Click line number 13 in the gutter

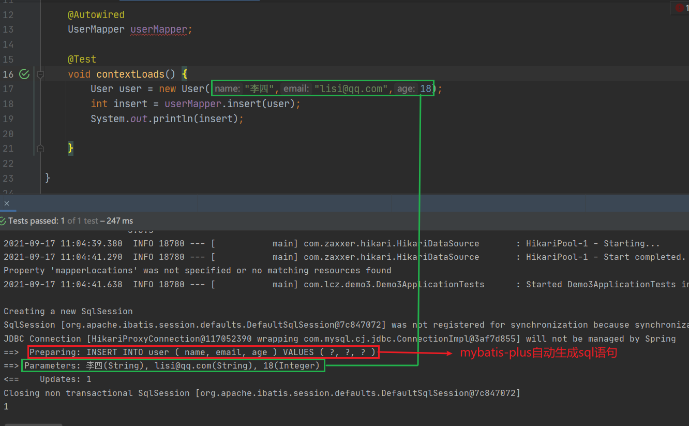click(8, 30)
